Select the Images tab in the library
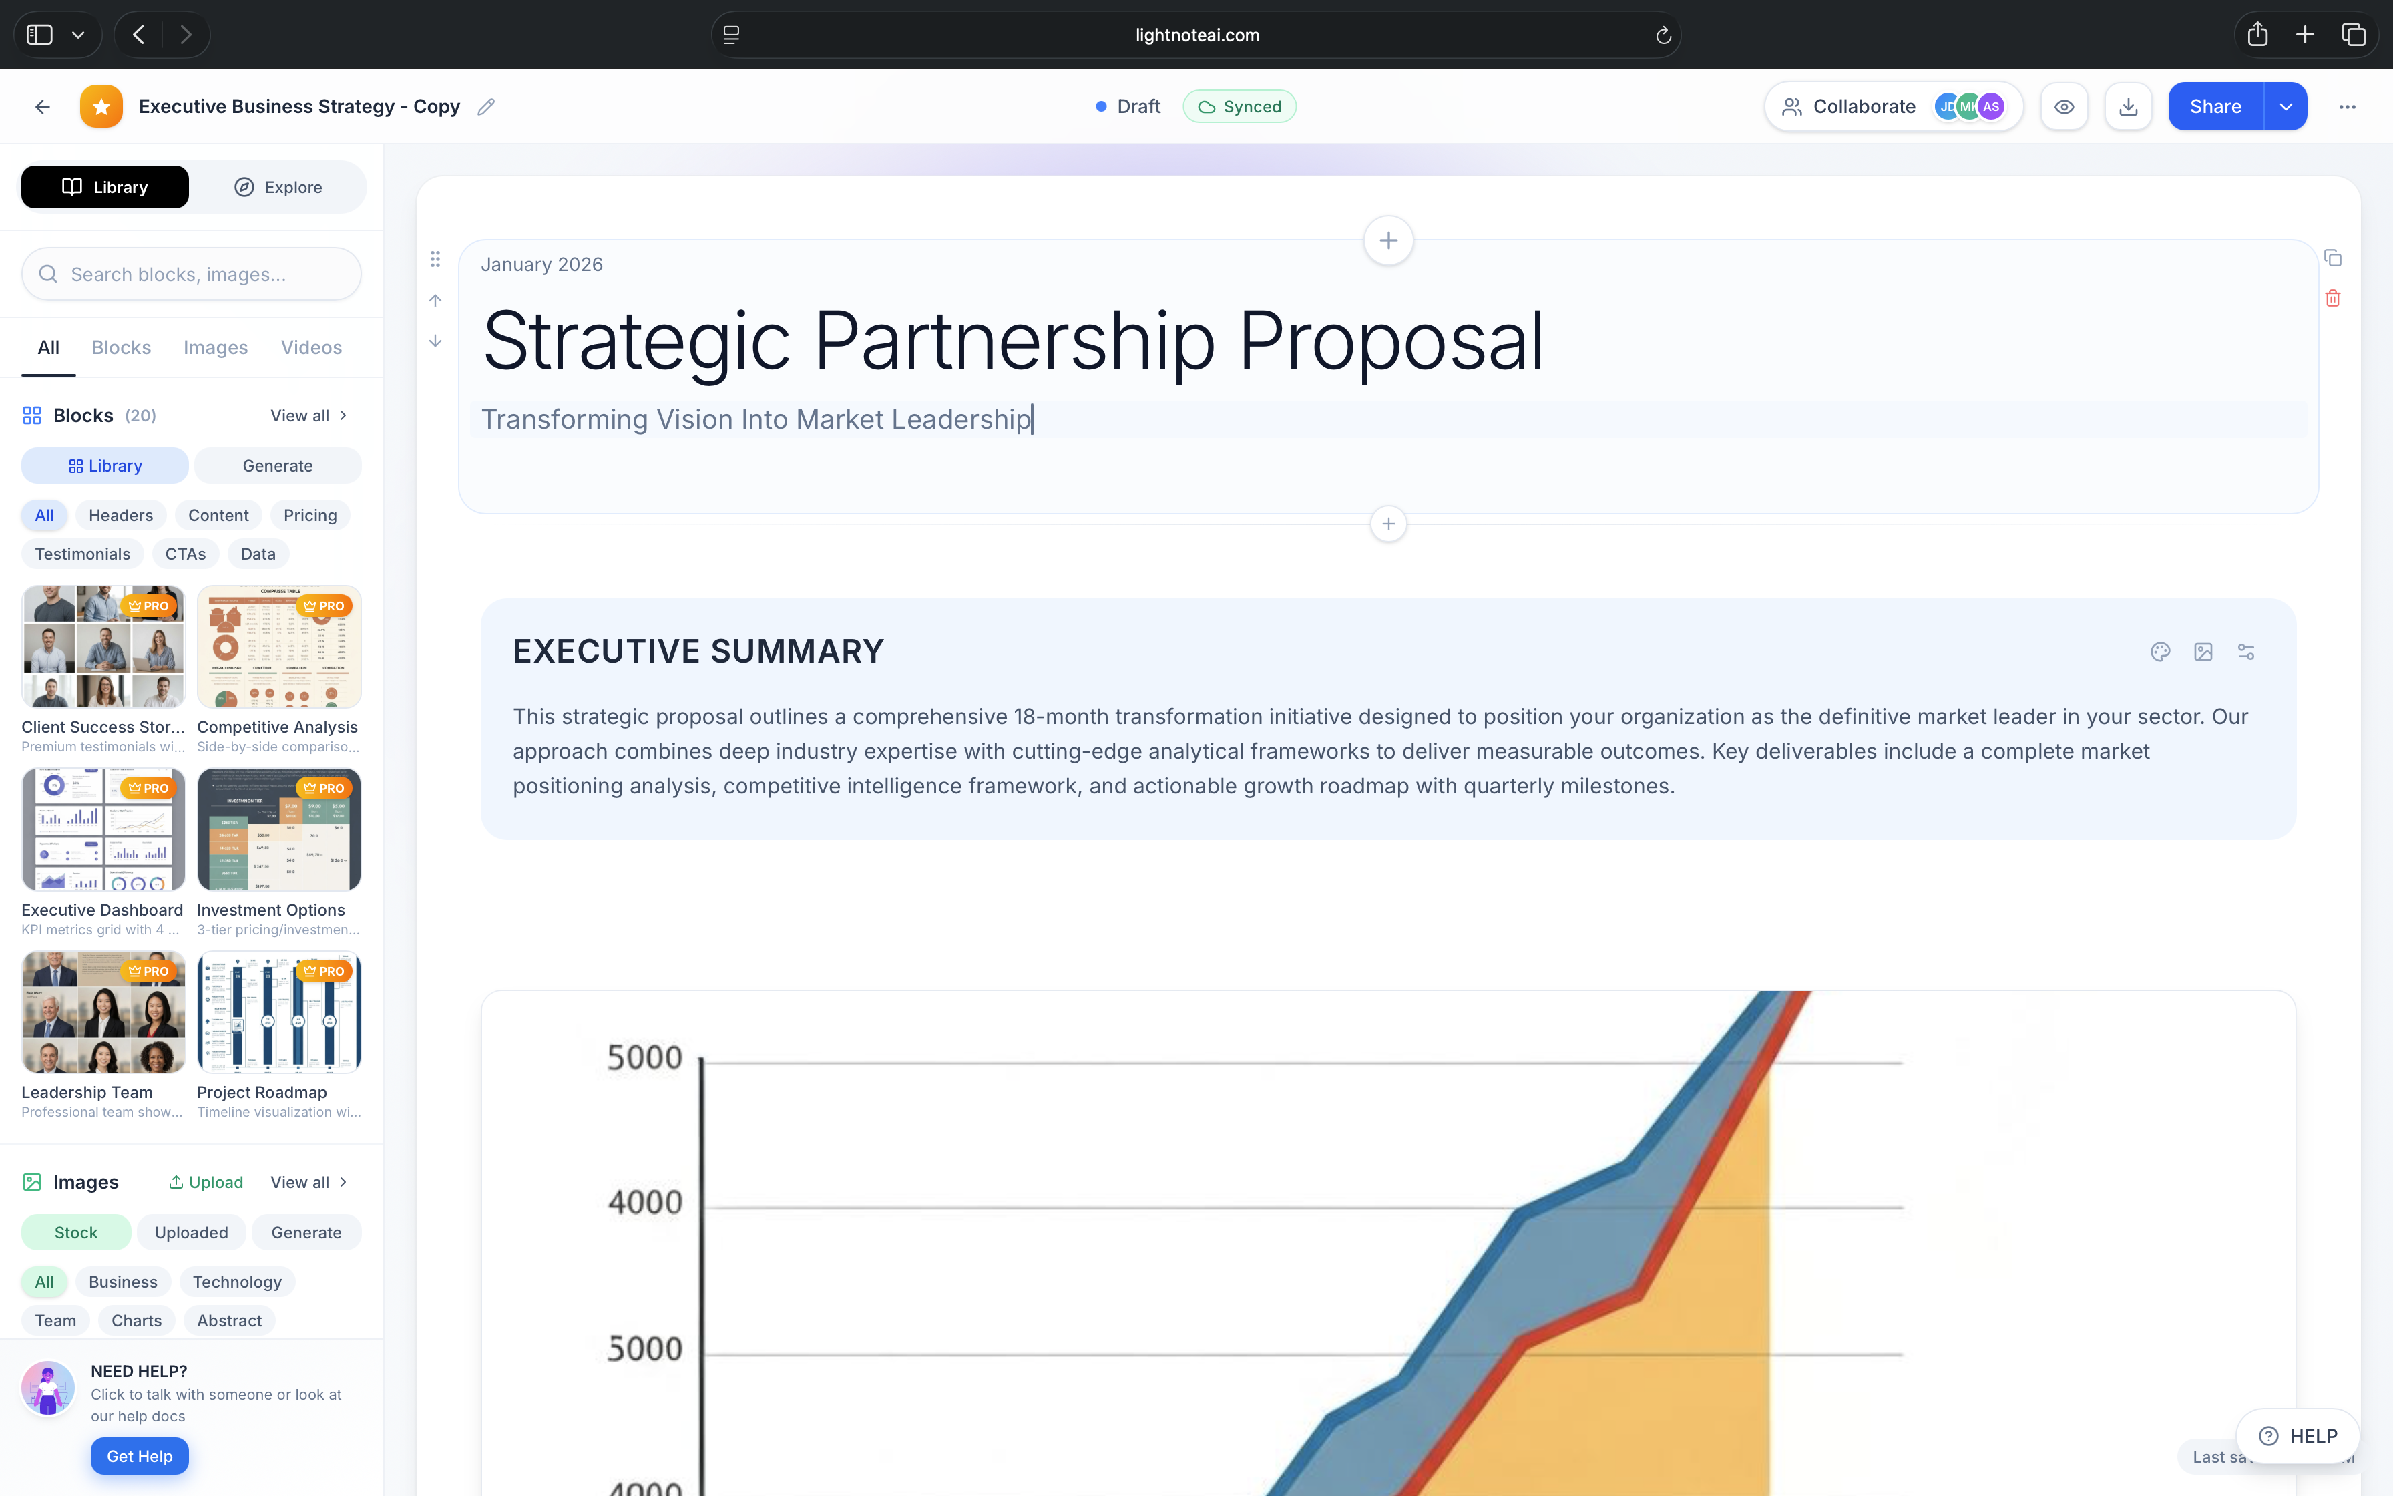2393x1496 pixels. coord(216,347)
